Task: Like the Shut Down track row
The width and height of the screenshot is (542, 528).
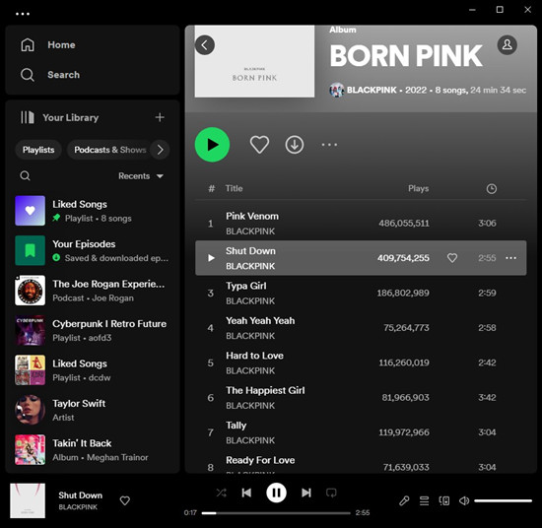Action: click(x=452, y=258)
